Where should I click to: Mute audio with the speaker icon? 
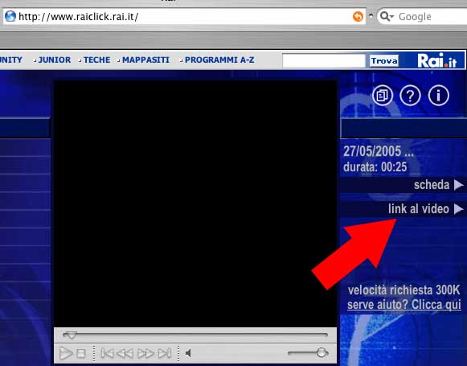(188, 353)
